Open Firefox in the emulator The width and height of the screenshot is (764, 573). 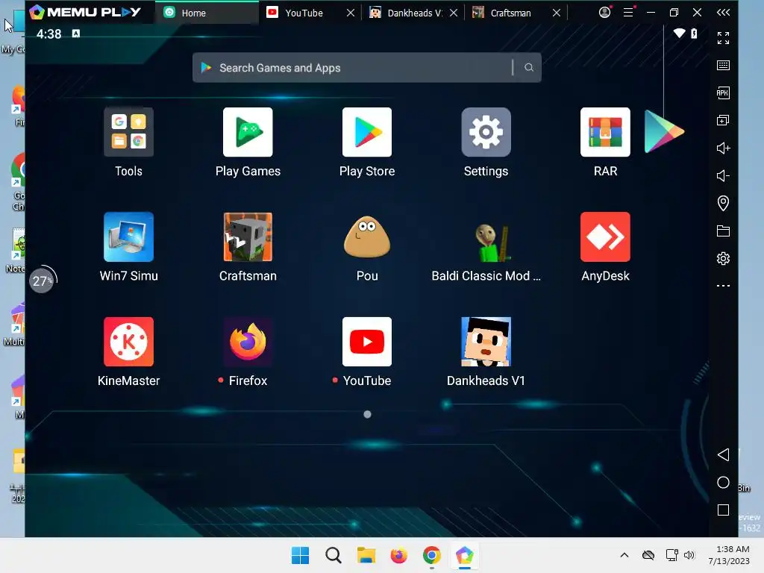248,342
